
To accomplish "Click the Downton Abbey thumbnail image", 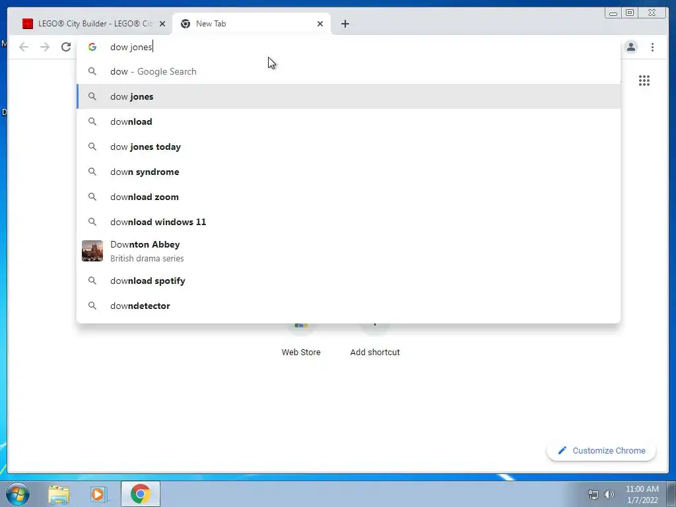I will [x=92, y=251].
